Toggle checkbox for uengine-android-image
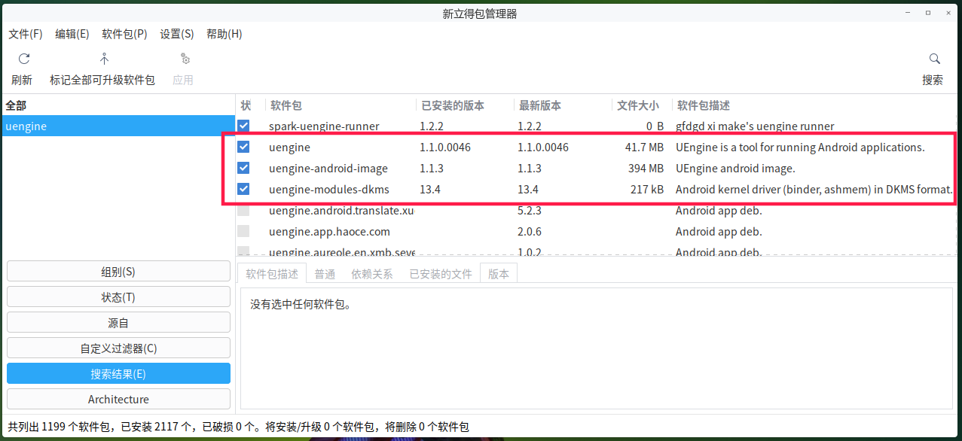The image size is (962, 441). pos(243,168)
